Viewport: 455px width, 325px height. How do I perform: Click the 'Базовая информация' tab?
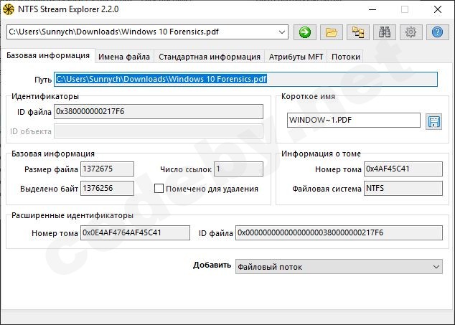point(48,56)
